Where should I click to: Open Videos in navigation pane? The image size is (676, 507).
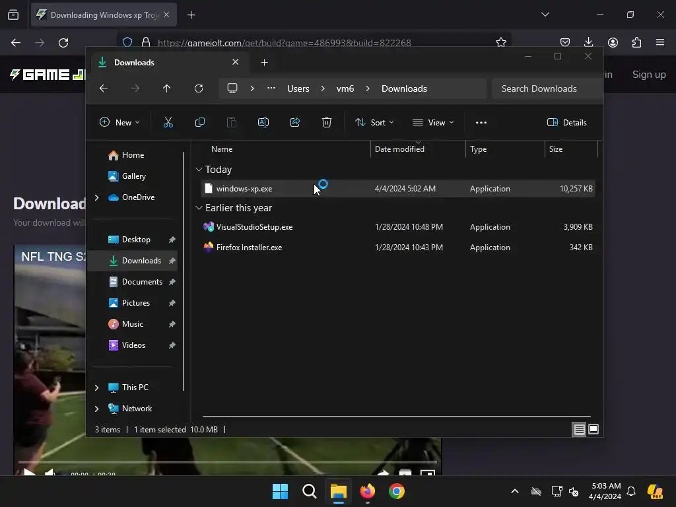coord(133,345)
